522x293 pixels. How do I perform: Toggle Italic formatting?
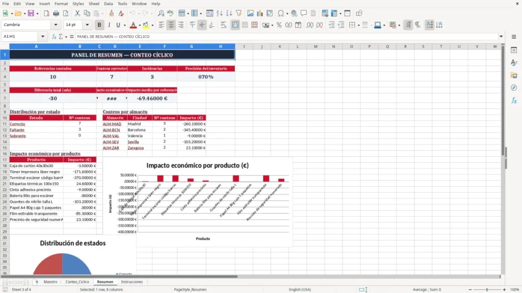pos(109,25)
